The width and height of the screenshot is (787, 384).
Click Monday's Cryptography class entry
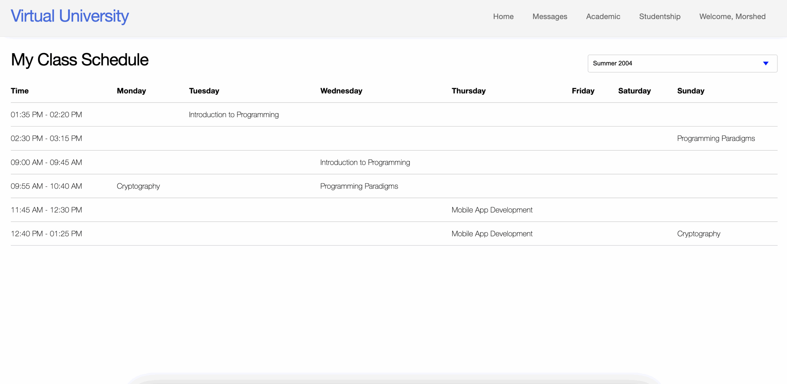[x=138, y=186]
